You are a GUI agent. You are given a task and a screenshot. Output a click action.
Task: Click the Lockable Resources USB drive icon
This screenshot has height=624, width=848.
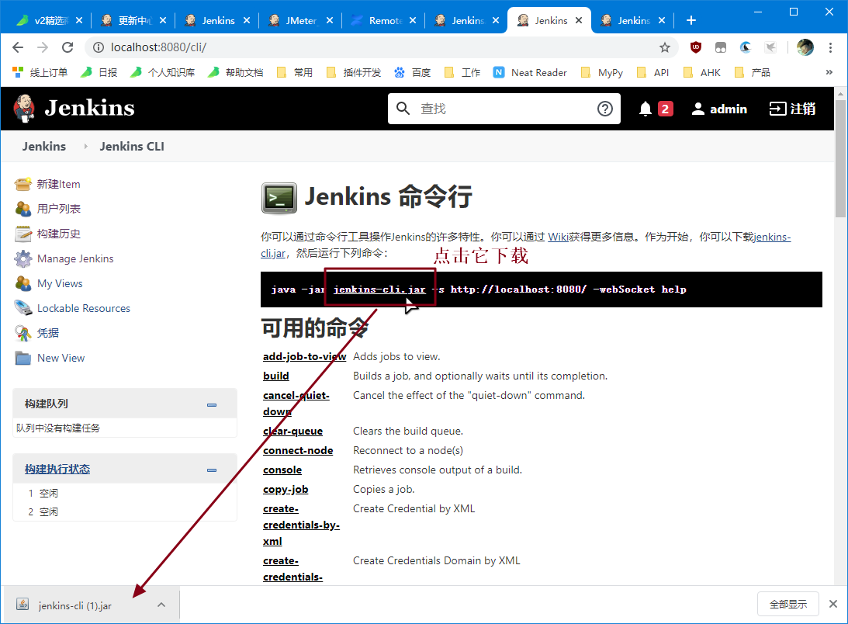pyautogui.click(x=22, y=308)
